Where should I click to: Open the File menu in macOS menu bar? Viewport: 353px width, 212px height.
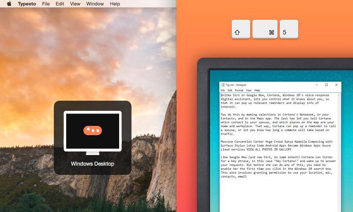point(46,4)
